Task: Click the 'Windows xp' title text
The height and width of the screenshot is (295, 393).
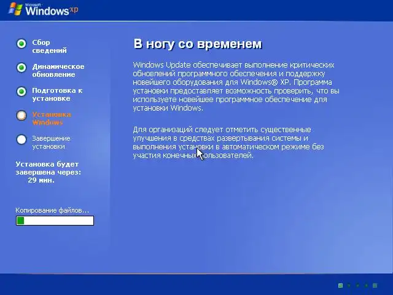Action: coord(52,10)
